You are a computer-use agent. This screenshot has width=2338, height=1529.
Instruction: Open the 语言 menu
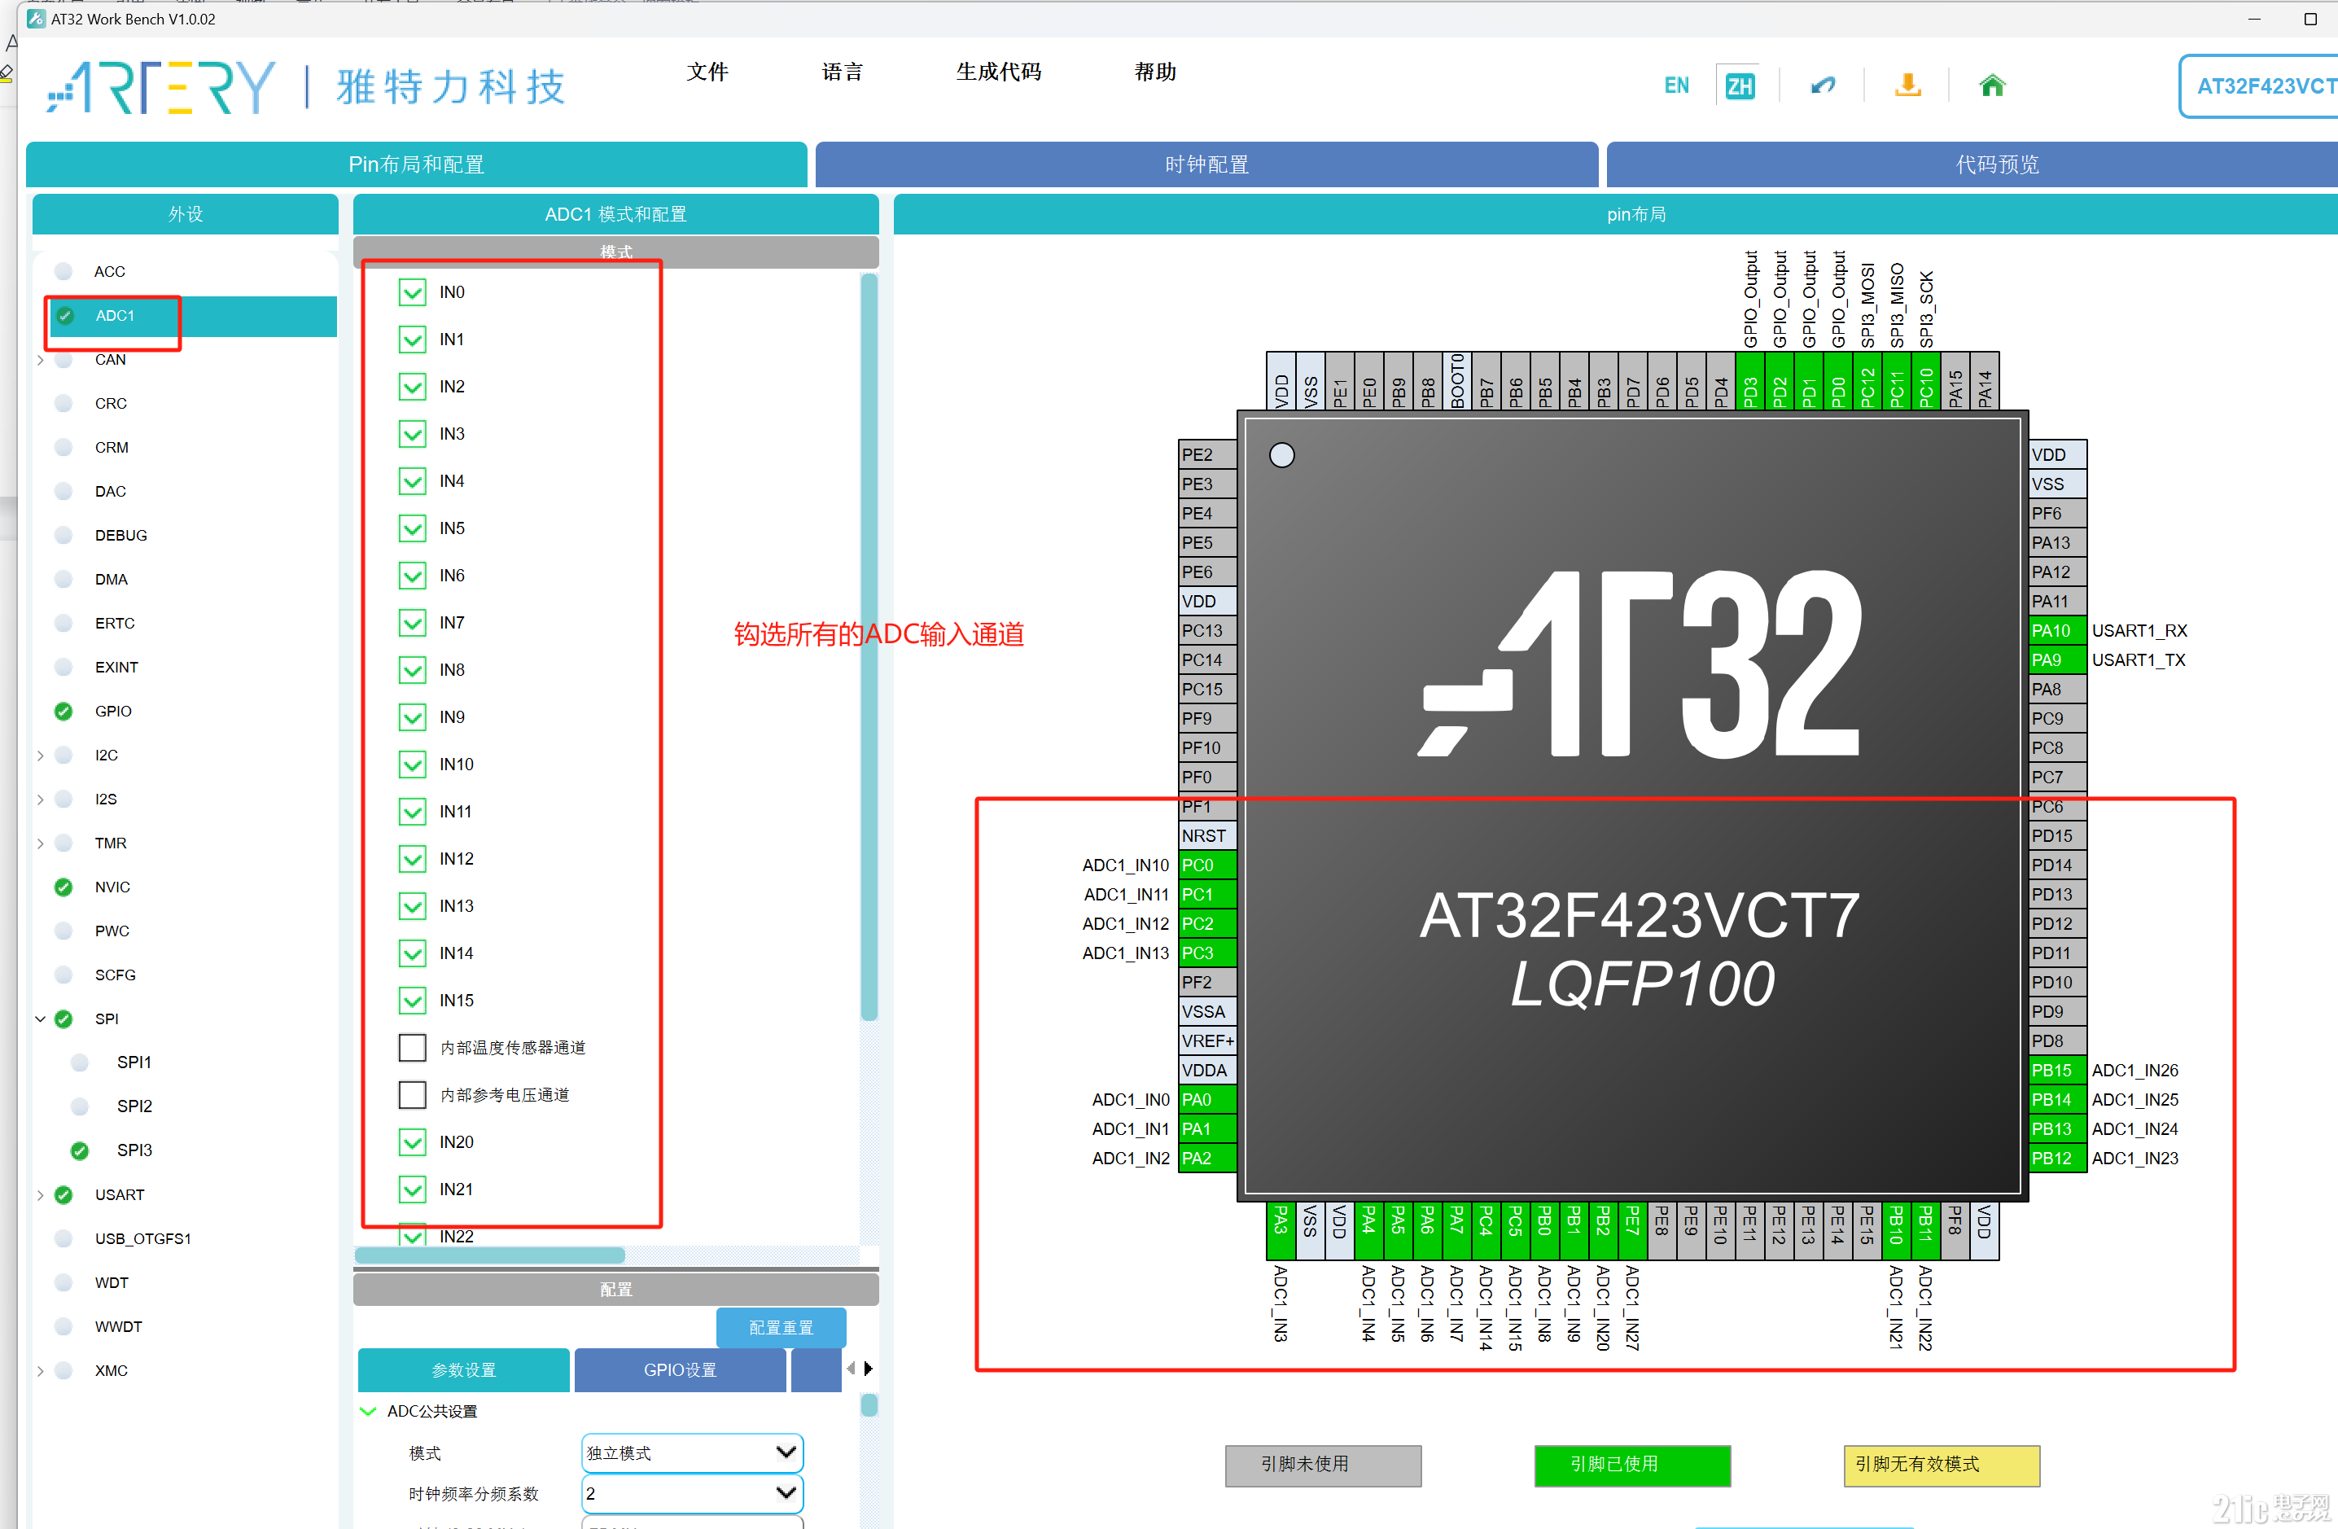pyautogui.click(x=843, y=72)
